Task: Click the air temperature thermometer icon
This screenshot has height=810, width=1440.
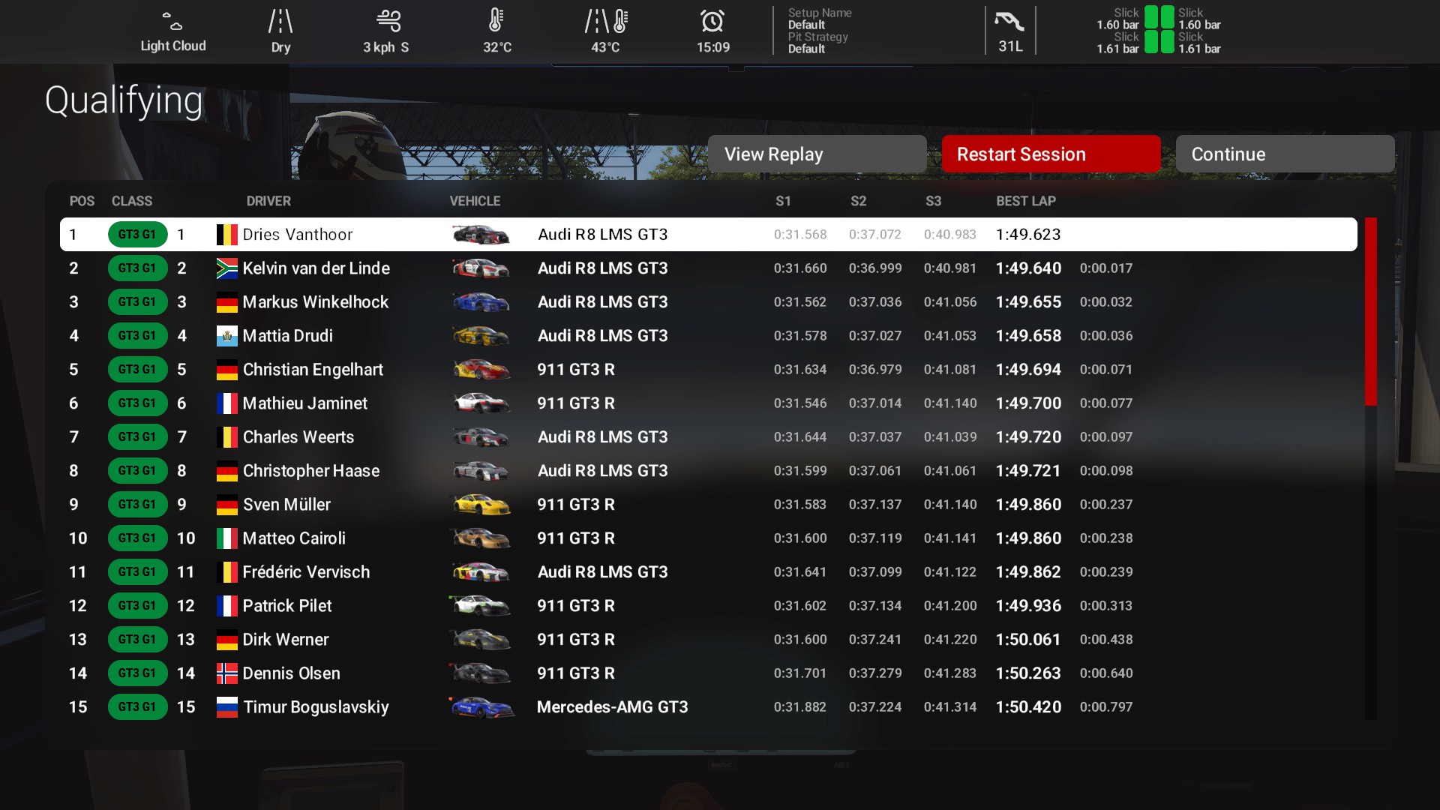Action: tap(496, 20)
